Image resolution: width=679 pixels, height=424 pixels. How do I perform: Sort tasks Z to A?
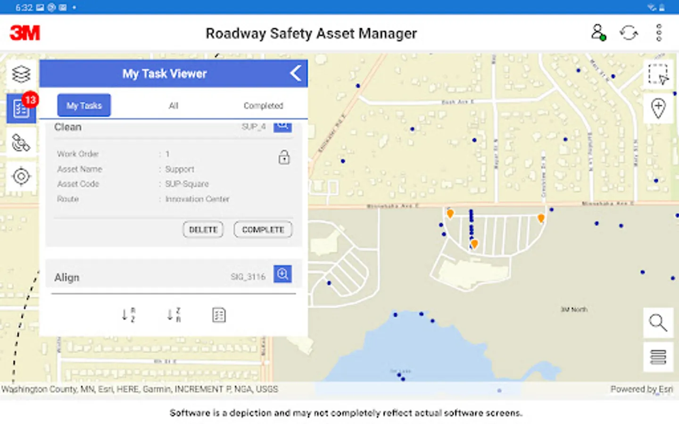[x=174, y=315]
